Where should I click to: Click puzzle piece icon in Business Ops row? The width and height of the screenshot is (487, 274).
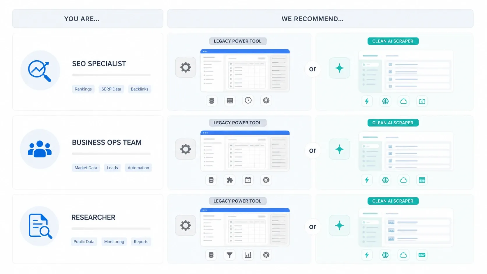point(230,180)
